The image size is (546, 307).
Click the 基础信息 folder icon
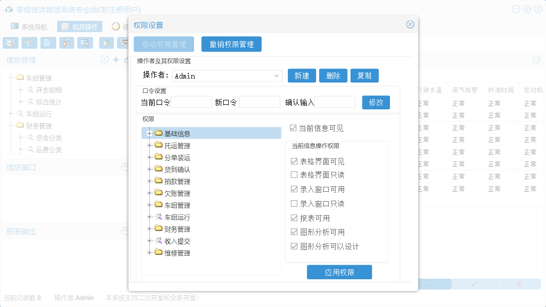tap(159, 133)
